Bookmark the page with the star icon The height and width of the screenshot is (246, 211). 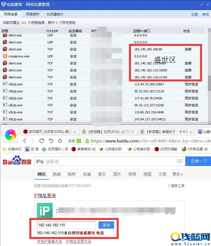tap(60, 141)
